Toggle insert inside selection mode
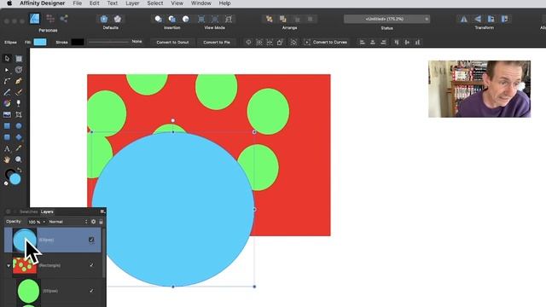Screen dimensions: 546x307 [x=186, y=19]
